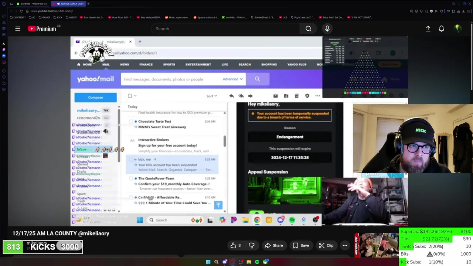Click Yahoo Mail reply arrow in toolbar

tap(231, 96)
